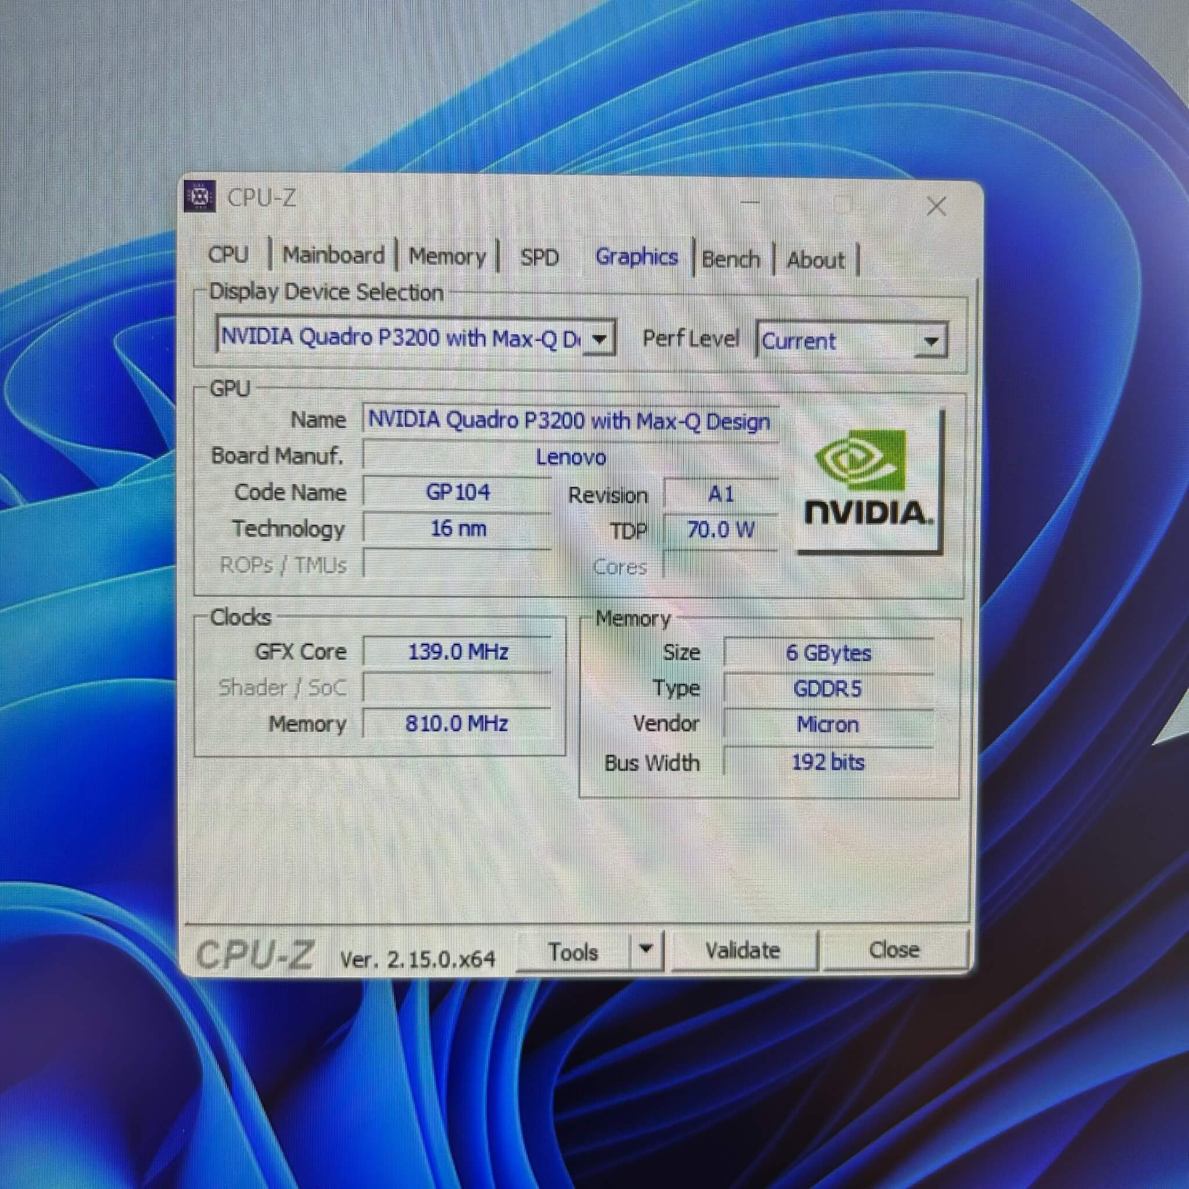Open the CPU tab
This screenshot has height=1189, width=1189.
228,254
